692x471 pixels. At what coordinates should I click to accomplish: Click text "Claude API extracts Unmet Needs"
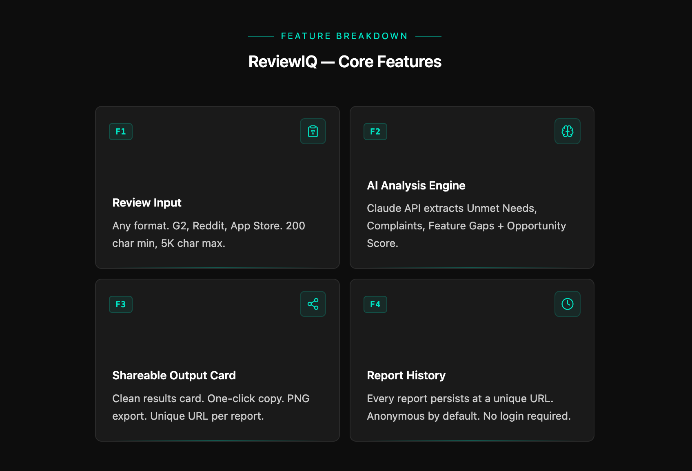pos(451,208)
